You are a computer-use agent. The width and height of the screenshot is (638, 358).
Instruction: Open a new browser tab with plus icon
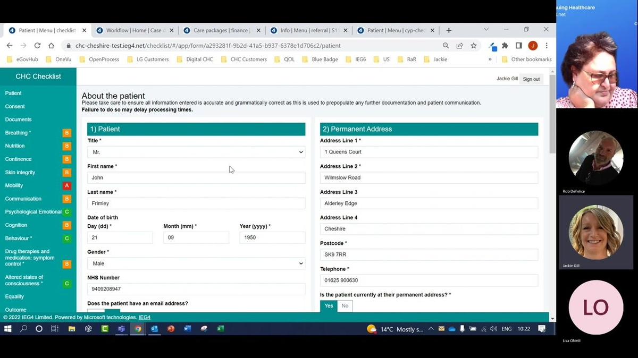[449, 30]
